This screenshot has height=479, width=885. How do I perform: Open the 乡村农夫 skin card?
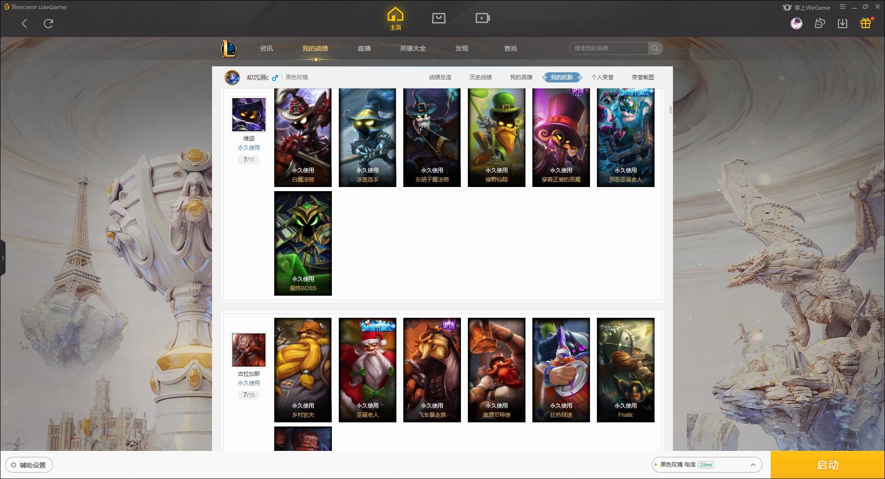tap(303, 370)
